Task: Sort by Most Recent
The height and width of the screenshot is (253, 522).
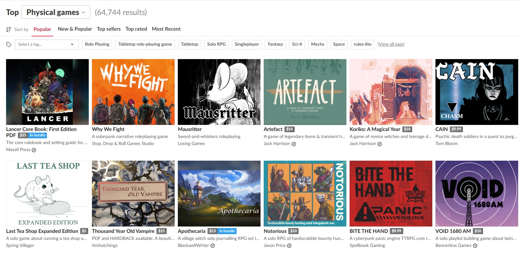Action: click(166, 29)
